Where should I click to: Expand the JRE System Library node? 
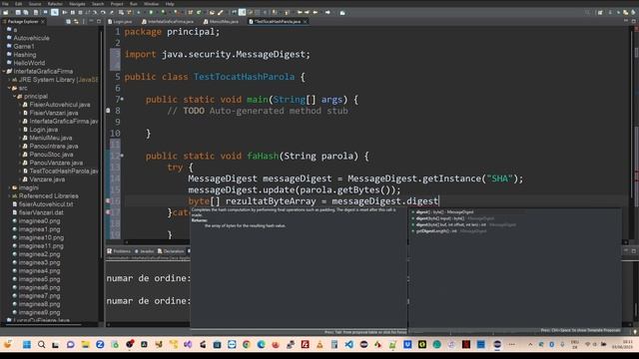pyautogui.click(x=9, y=80)
